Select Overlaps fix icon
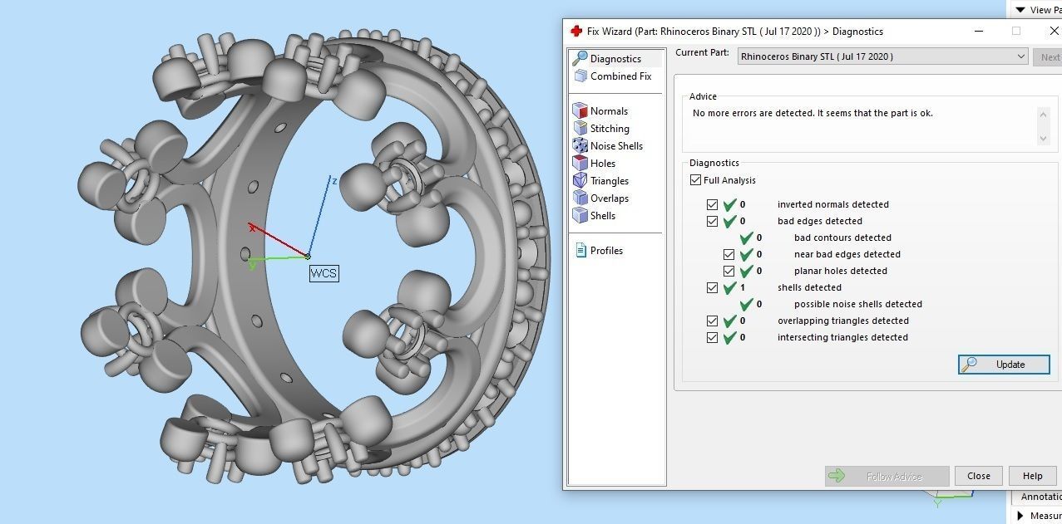The height and width of the screenshot is (524, 1062). pos(580,198)
